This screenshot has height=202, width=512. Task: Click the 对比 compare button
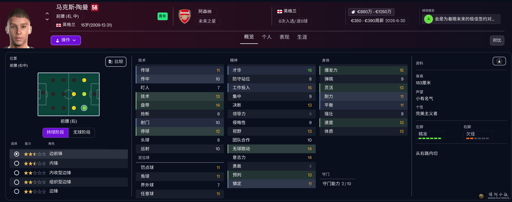497,40
